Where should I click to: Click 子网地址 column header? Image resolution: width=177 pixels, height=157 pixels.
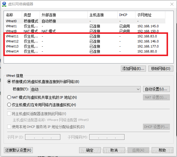point(150,15)
